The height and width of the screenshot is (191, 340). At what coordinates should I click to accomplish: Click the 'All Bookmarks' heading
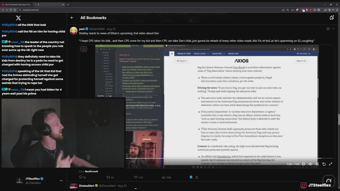coord(93,18)
